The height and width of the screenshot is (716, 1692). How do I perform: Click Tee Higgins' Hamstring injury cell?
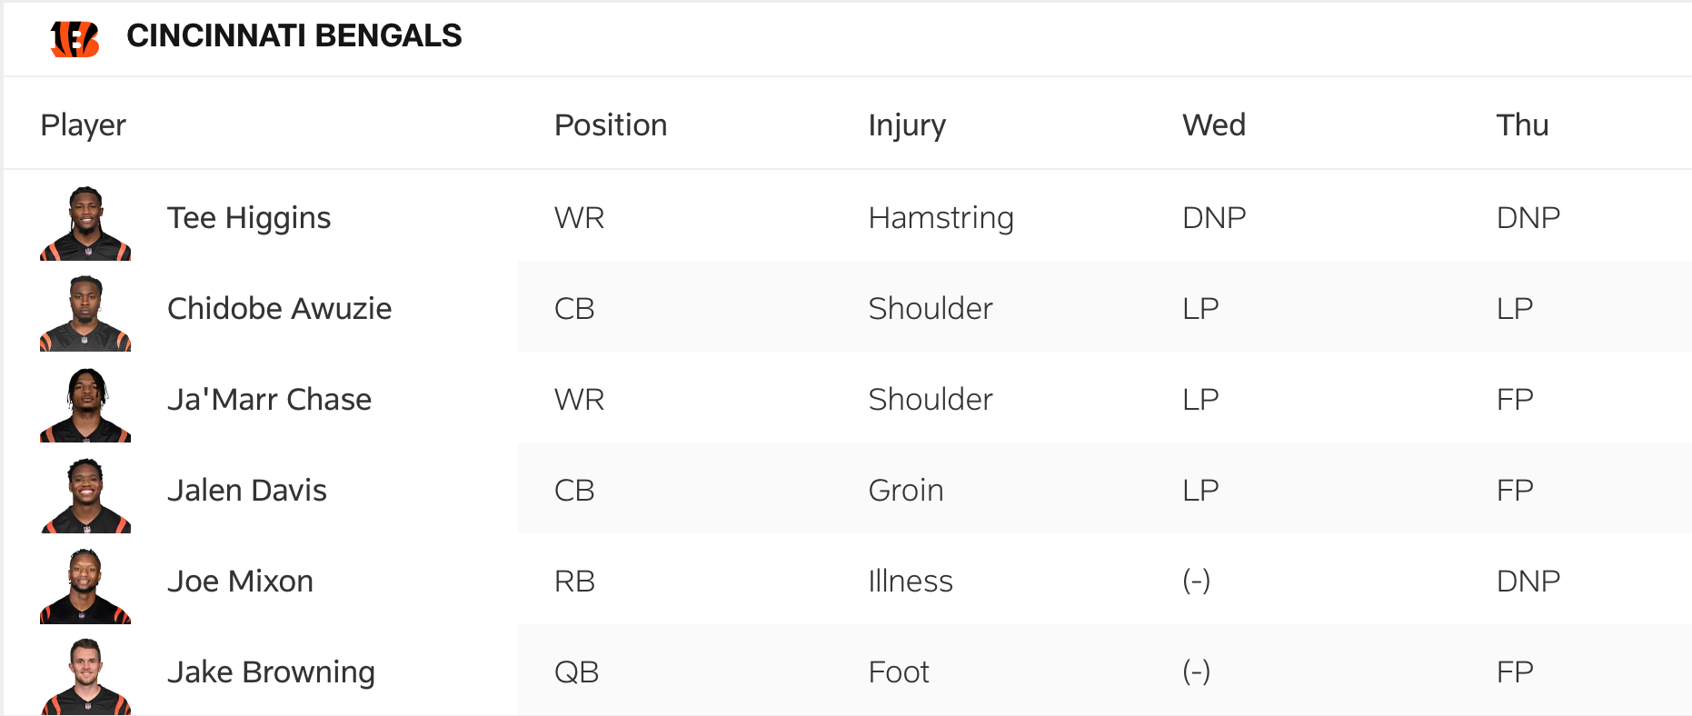[x=941, y=218]
